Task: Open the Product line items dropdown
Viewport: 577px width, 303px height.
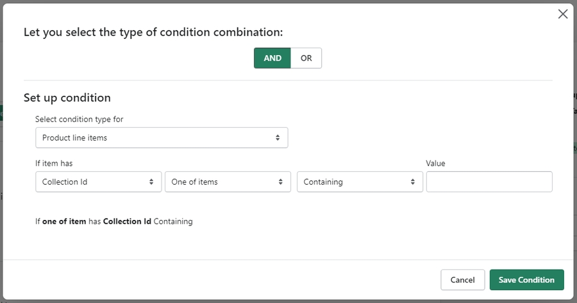Action: [x=162, y=137]
